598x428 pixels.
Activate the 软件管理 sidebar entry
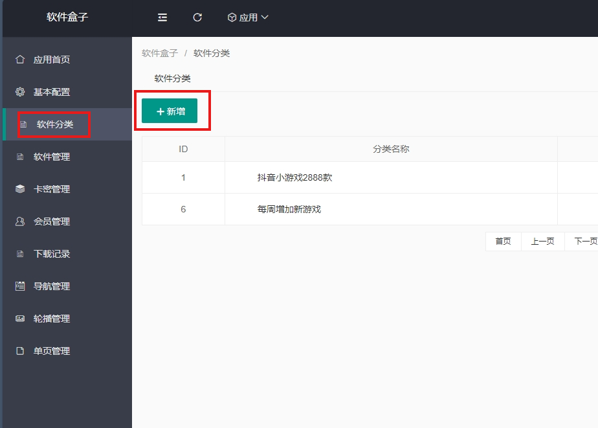point(50,156)
